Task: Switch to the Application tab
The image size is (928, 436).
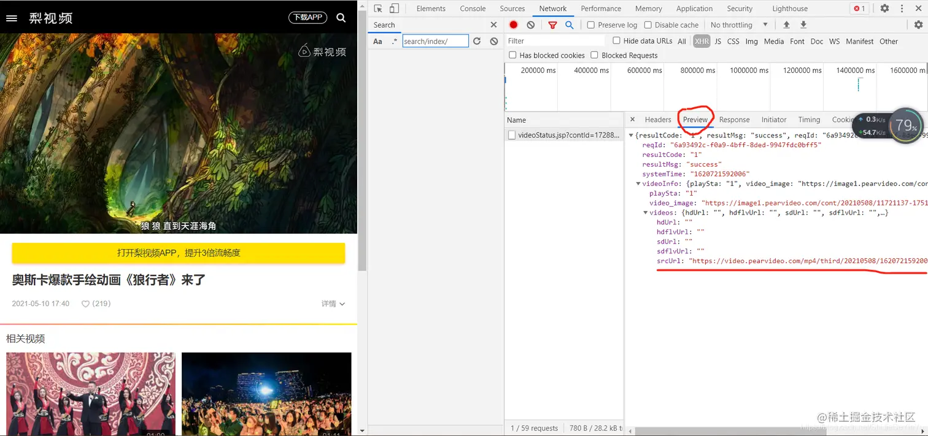Action: [694, 9]
